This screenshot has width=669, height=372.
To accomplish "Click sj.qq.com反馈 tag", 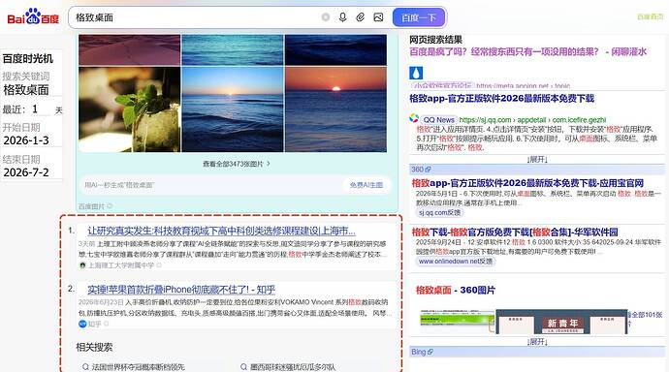I will (439, 212).
